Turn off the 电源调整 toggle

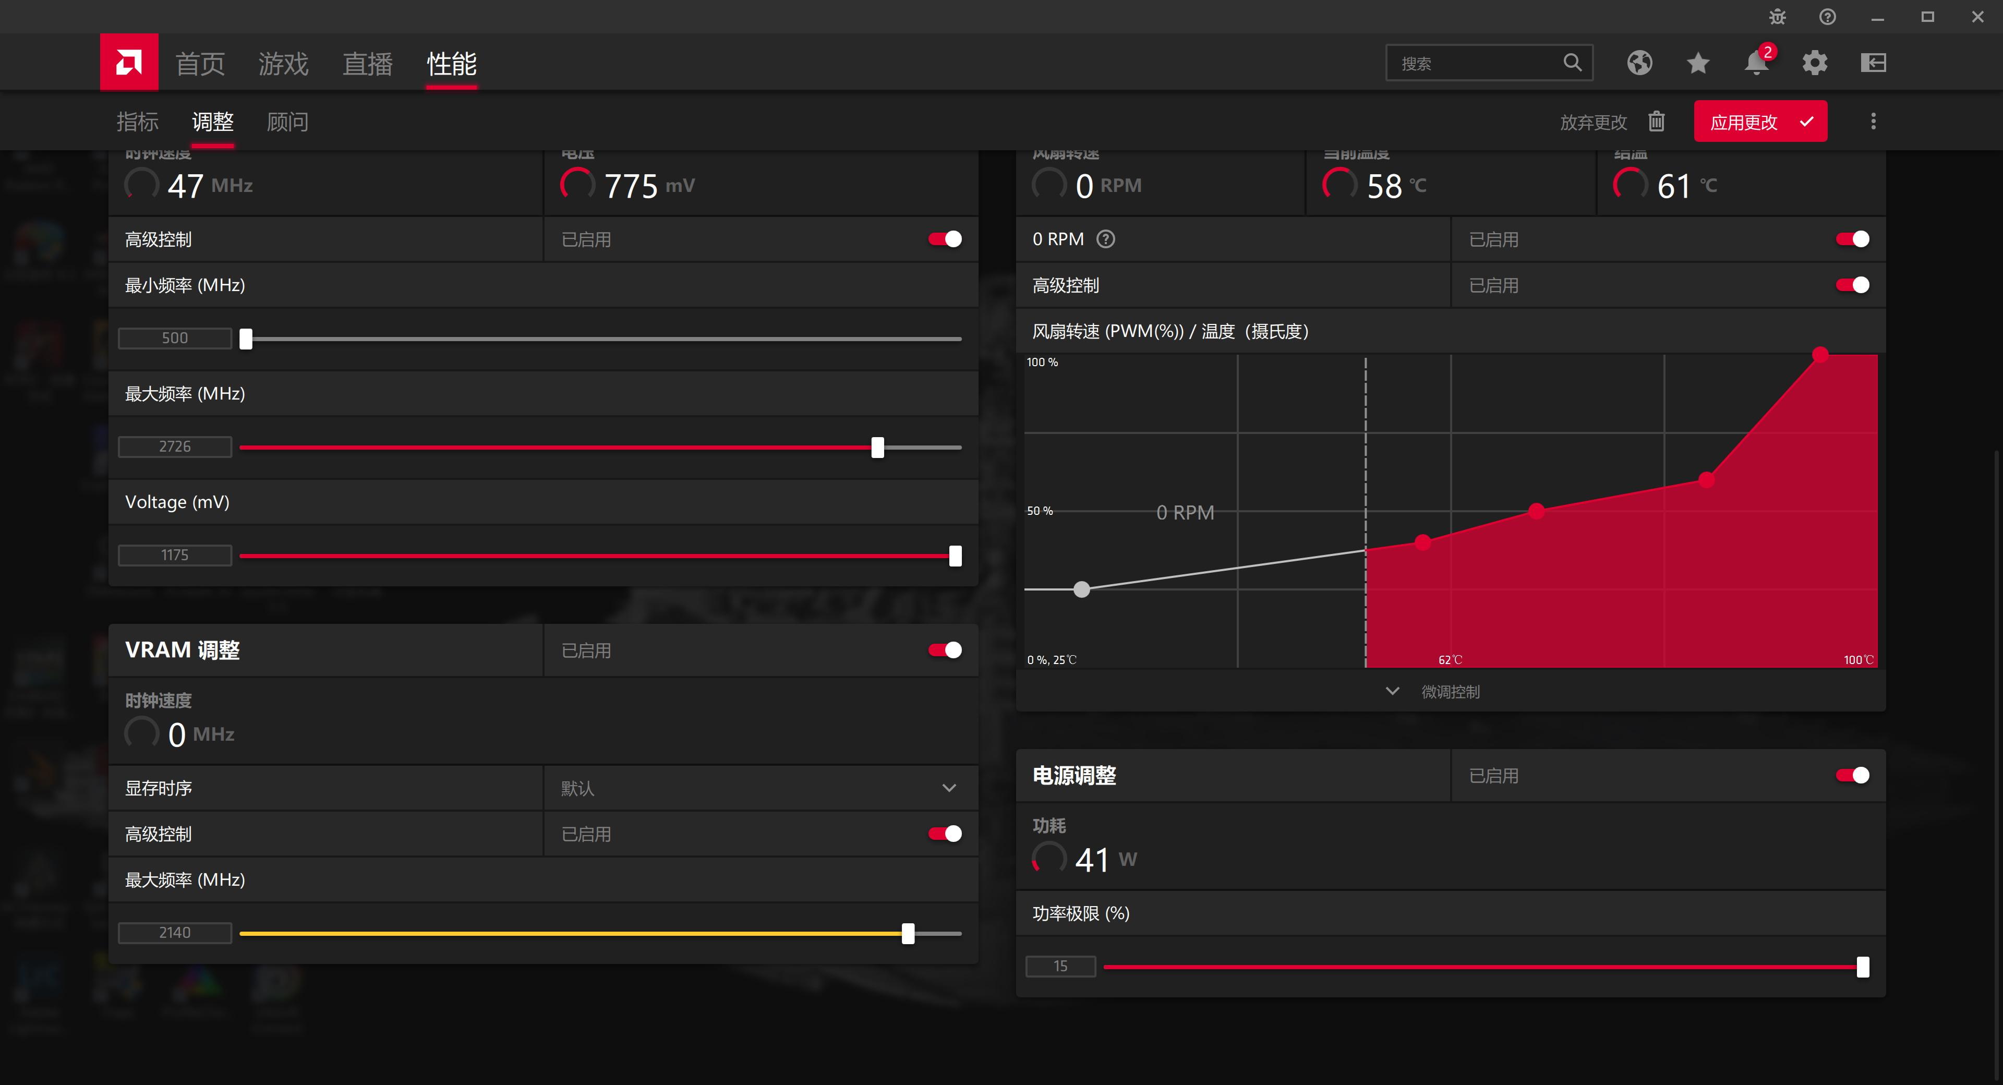click(1852, 776)
